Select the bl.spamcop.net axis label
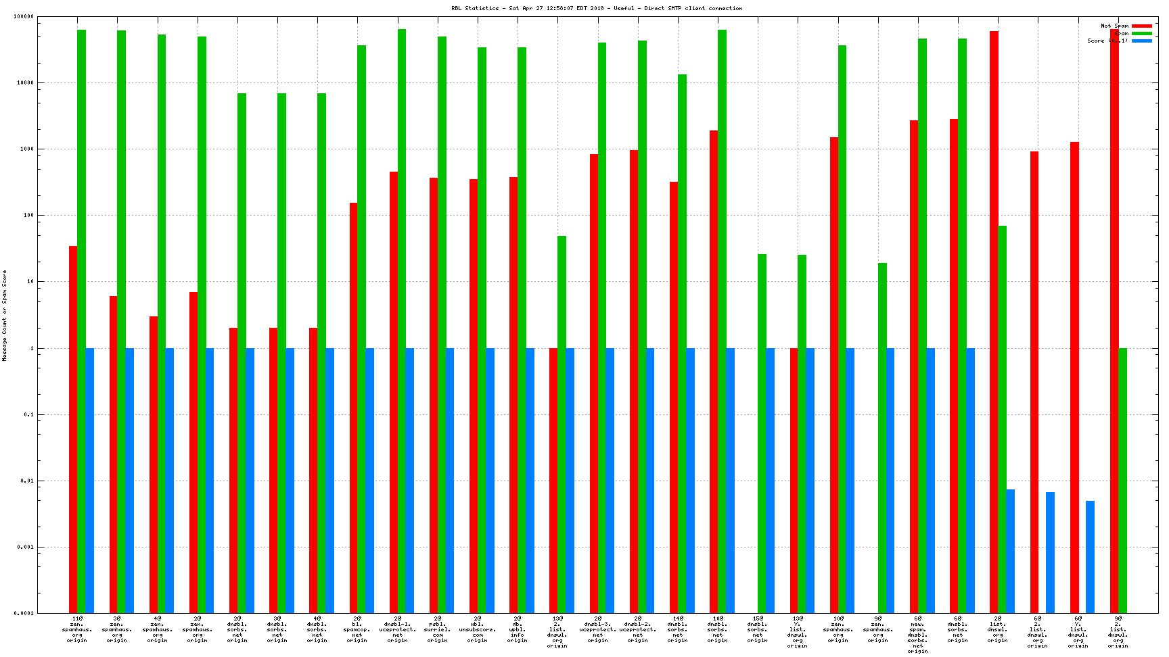Screen dimensions: 1169x657 pyautogui.click(x=357, y=629)
